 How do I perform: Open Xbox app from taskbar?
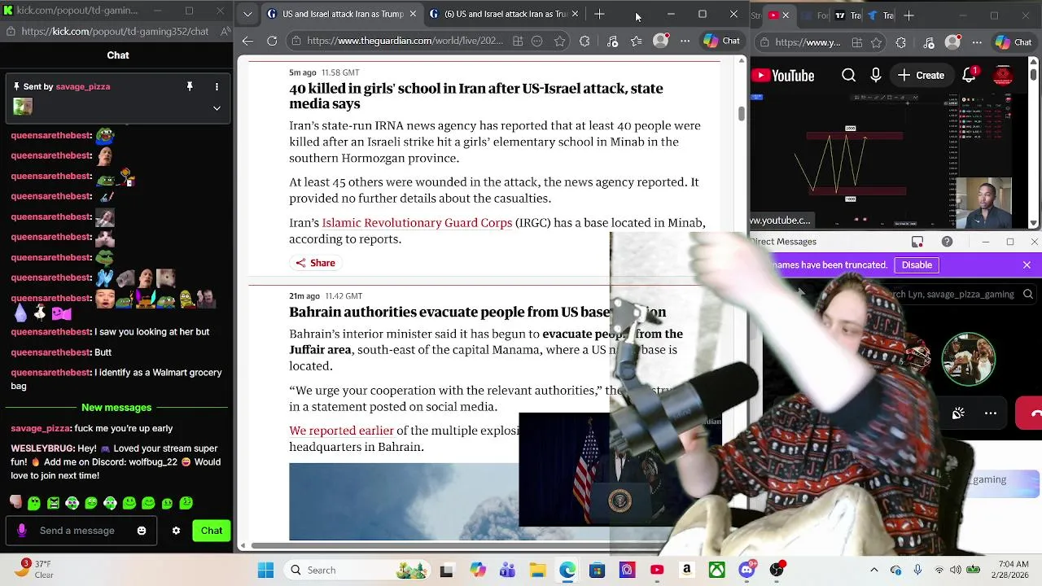(716, 570)
